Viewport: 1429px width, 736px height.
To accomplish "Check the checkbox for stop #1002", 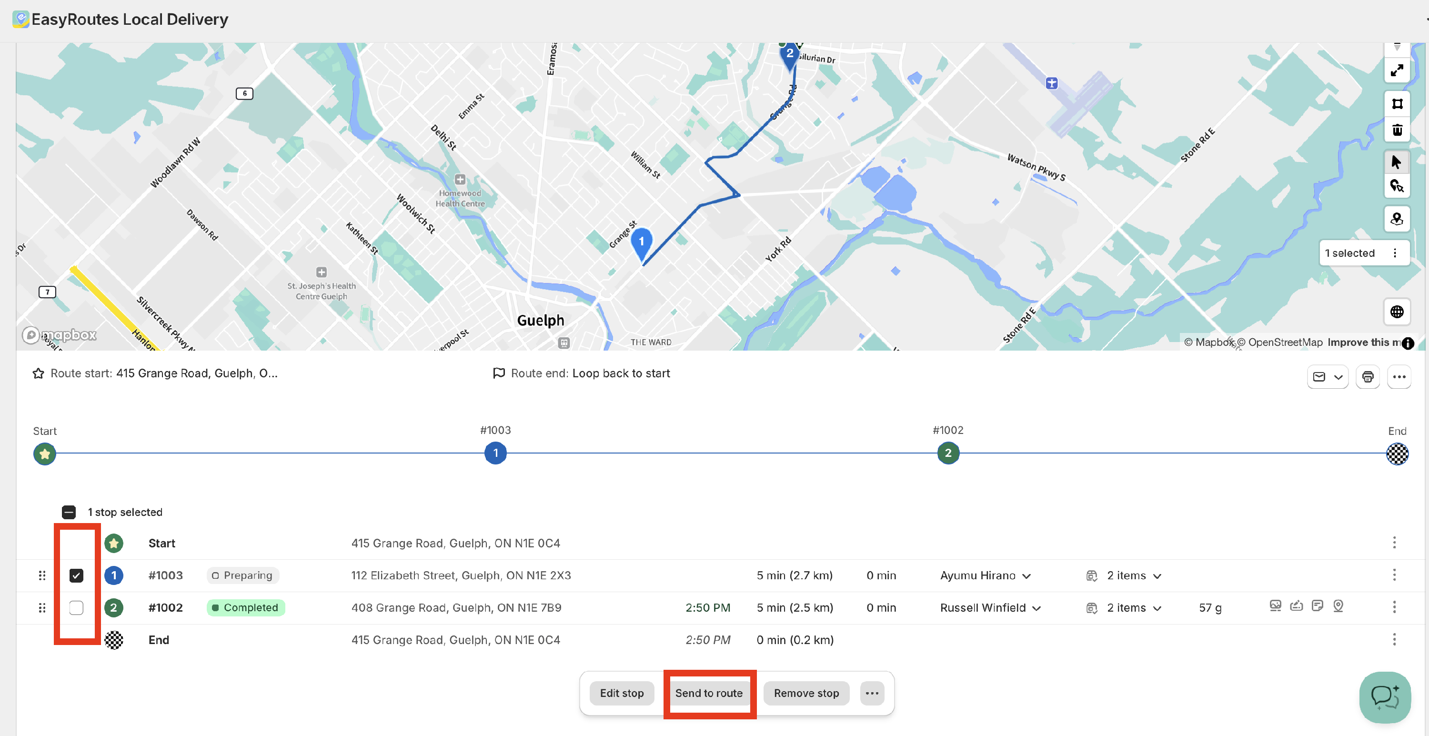I will (77, 608).
